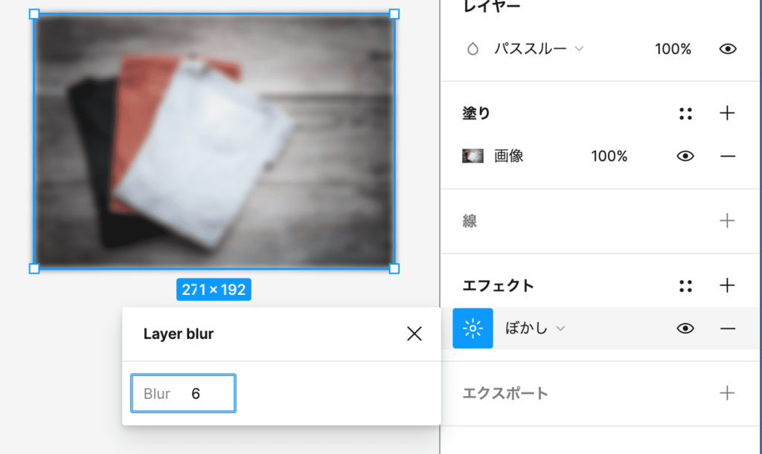Add a new fill with plus icon
The height and width of the screenshot is (454, 762).
[728, 114]
